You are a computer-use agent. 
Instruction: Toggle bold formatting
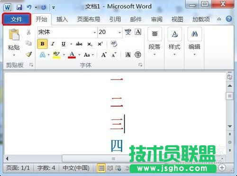click(42, 44)
